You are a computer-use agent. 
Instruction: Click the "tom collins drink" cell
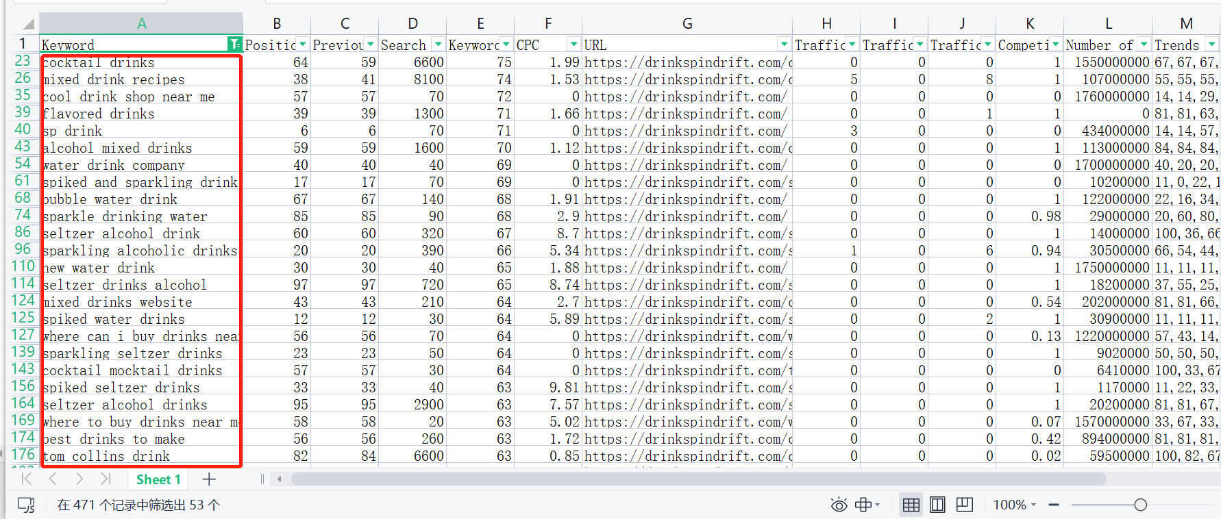(140, 456)
